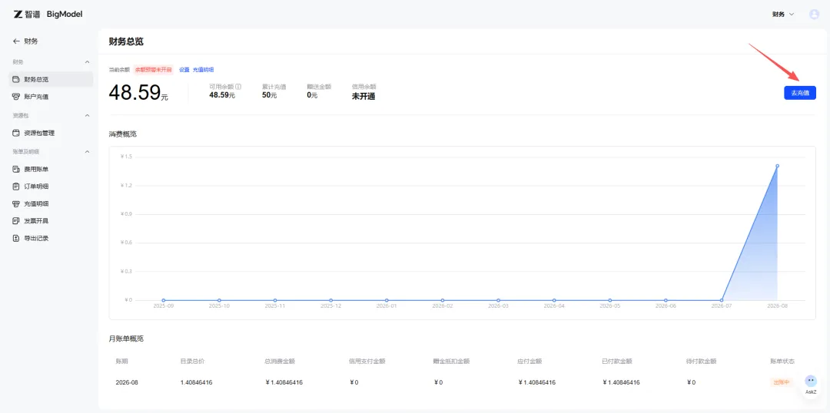Screen dimensions: 830x413
Task: Click the 赠送金额 value 0元
Action: pyautogui.click(x=312, y=95)
